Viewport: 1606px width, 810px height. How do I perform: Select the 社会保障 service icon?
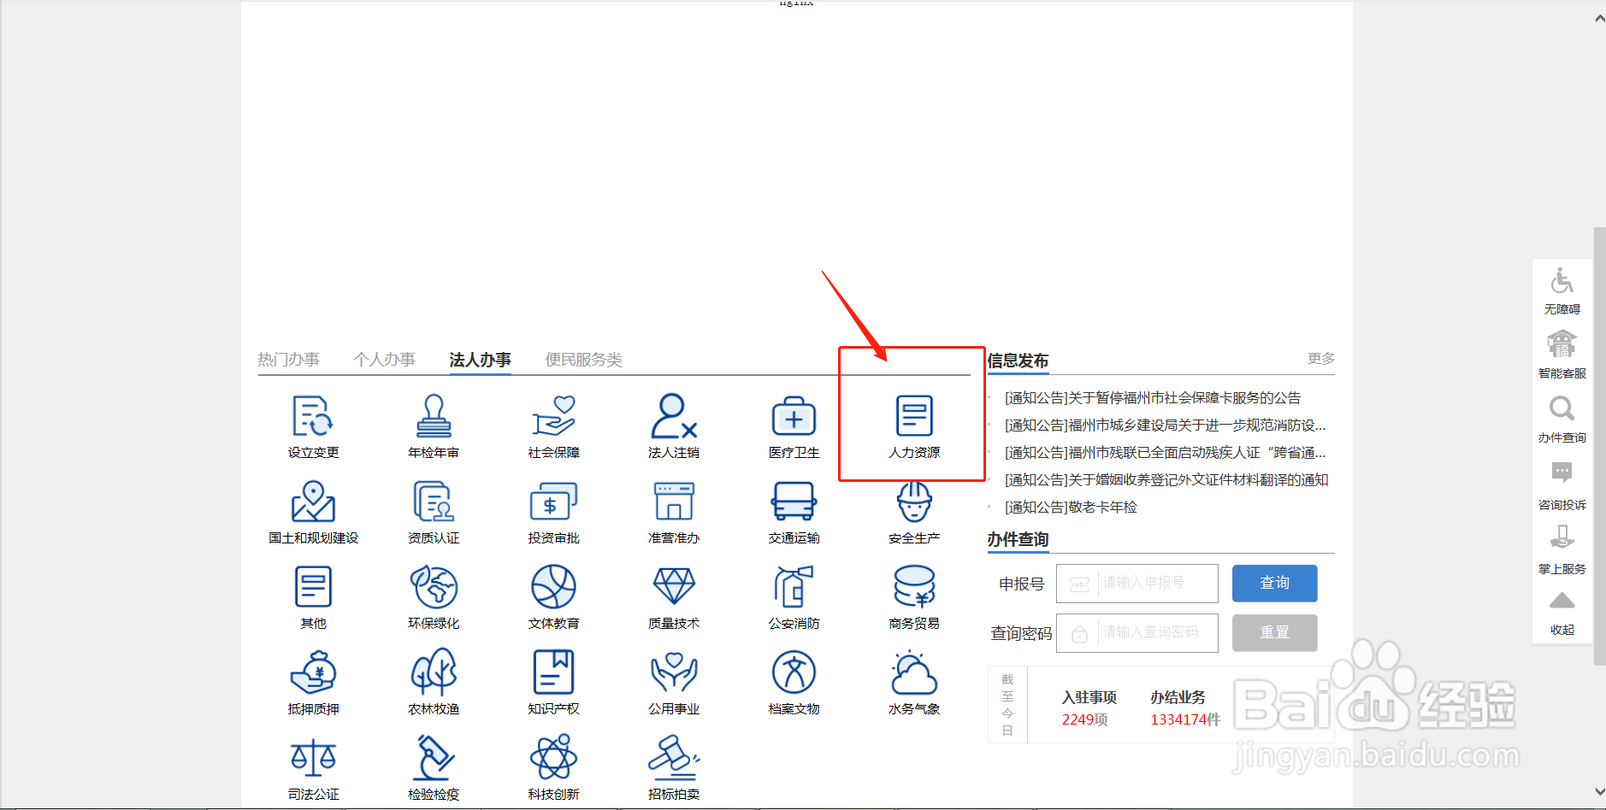coord(552,426)
